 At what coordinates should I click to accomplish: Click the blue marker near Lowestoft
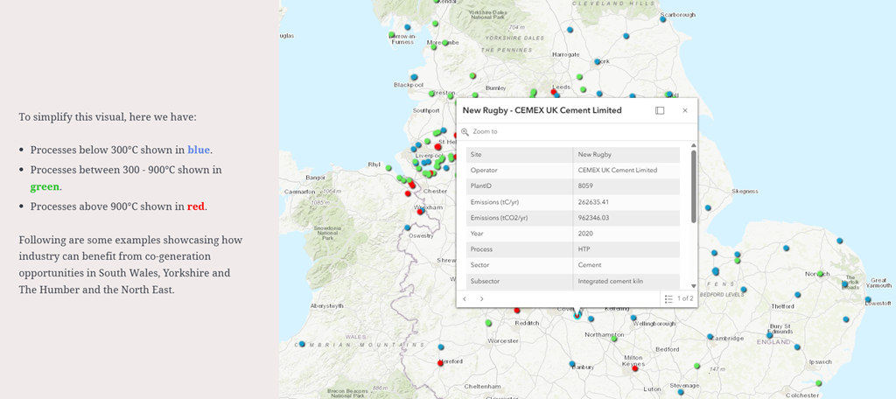click(x=868, y=300)
